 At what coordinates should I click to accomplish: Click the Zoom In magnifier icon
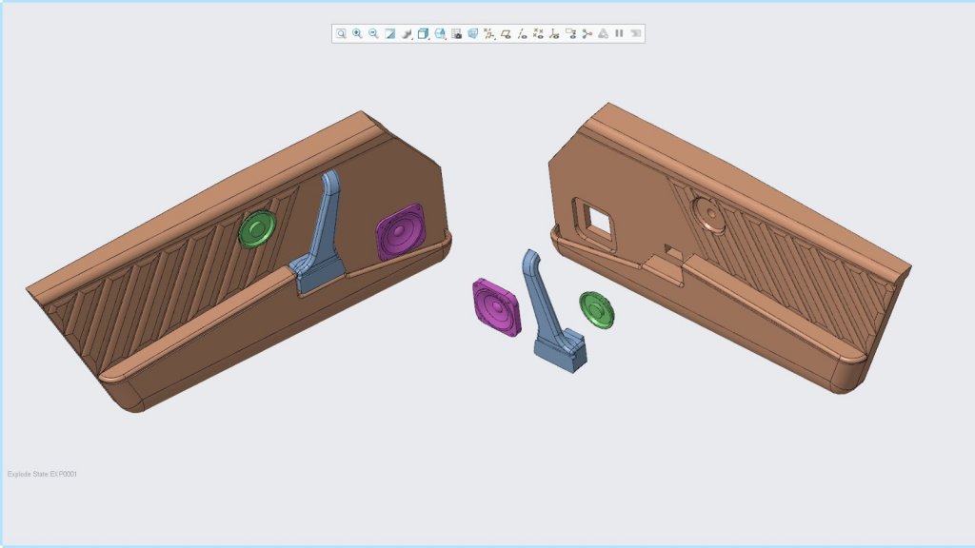(357, 33)
